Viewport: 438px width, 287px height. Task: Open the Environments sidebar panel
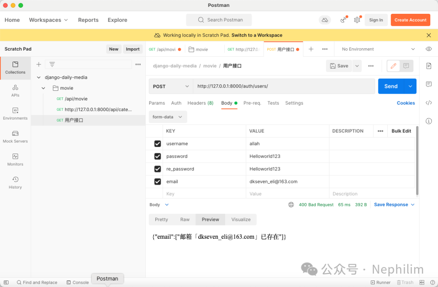coord(15,114)
